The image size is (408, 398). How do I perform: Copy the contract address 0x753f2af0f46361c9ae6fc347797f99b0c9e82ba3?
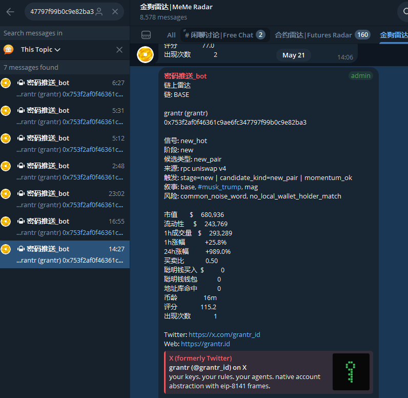[x=235, y=123]
